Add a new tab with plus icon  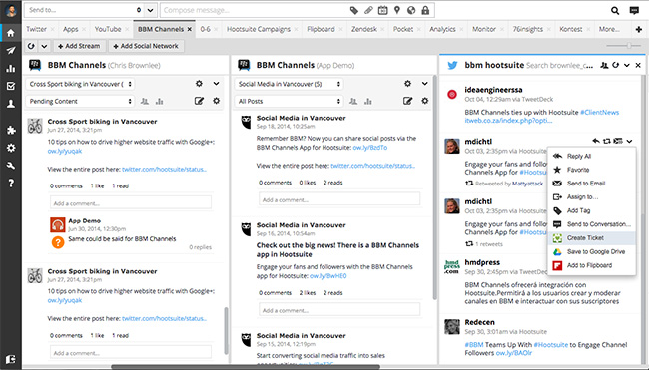(639, 29)
